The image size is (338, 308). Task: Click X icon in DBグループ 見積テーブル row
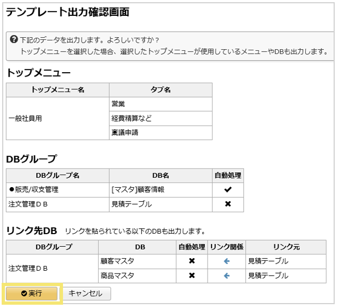point(228,204)
